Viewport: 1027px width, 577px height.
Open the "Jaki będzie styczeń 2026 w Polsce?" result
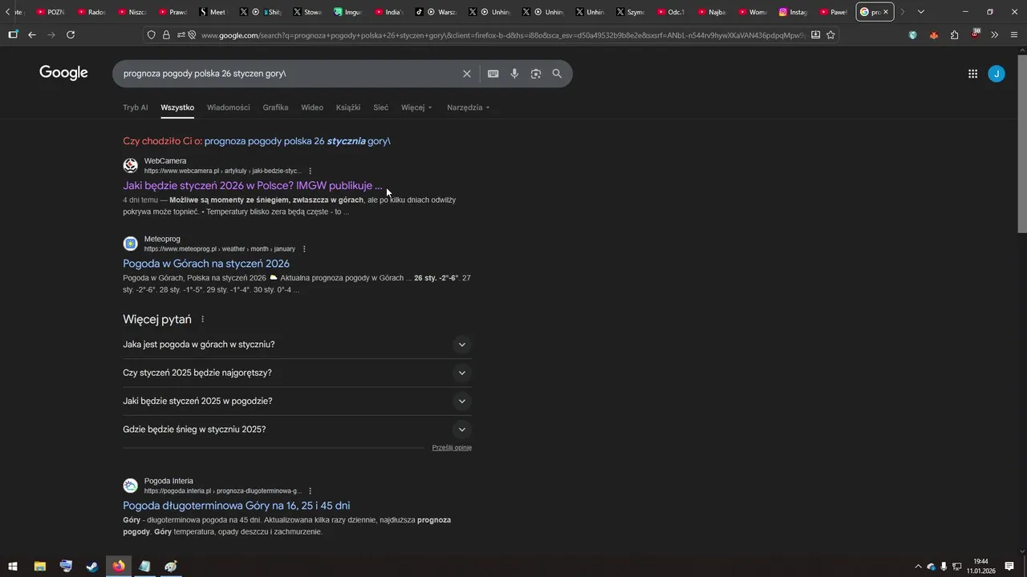[x=253, y=186]
